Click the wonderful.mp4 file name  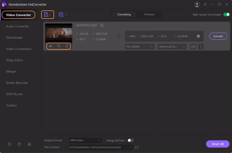86,25
